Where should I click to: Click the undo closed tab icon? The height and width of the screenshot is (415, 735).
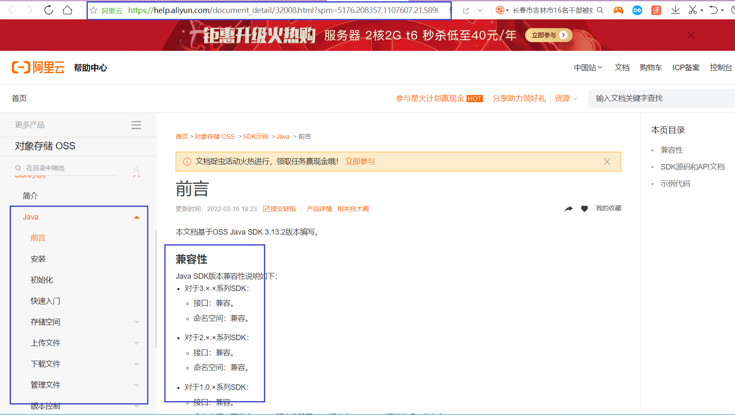pos(714,10)
